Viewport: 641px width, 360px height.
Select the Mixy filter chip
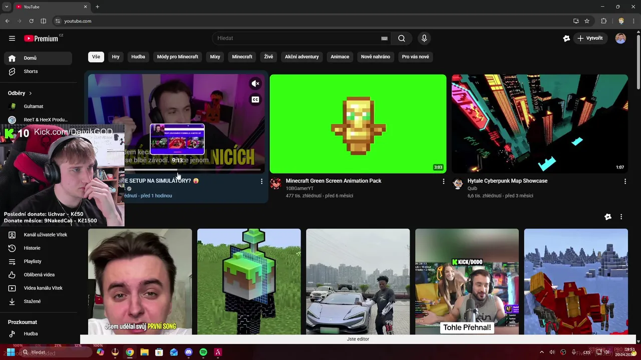point(215,57)
